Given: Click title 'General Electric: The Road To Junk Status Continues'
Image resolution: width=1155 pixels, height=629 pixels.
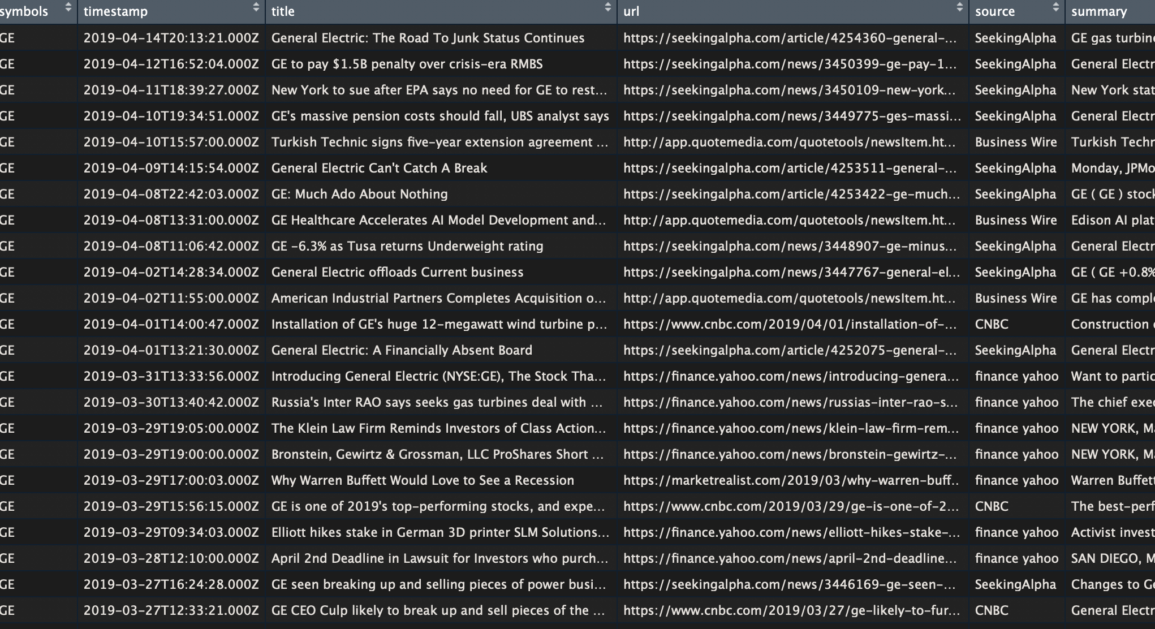Looking at the screenshot, I should [x=428, y=38].
